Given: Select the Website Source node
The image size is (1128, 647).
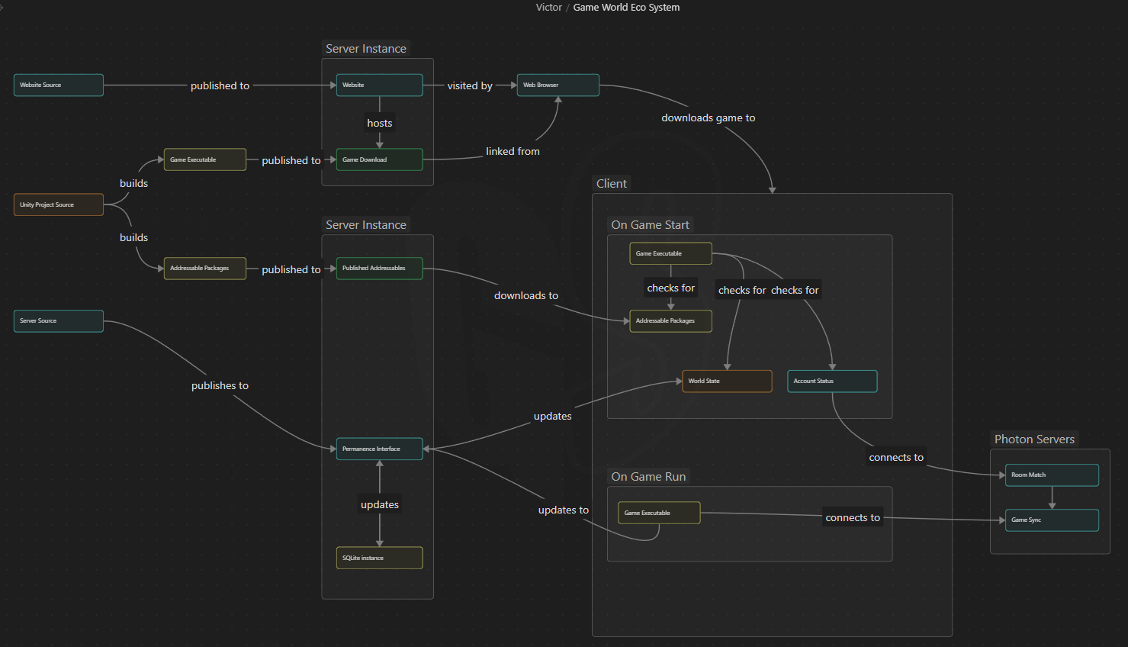Looking at the screenshot, I should click(59, 85).
